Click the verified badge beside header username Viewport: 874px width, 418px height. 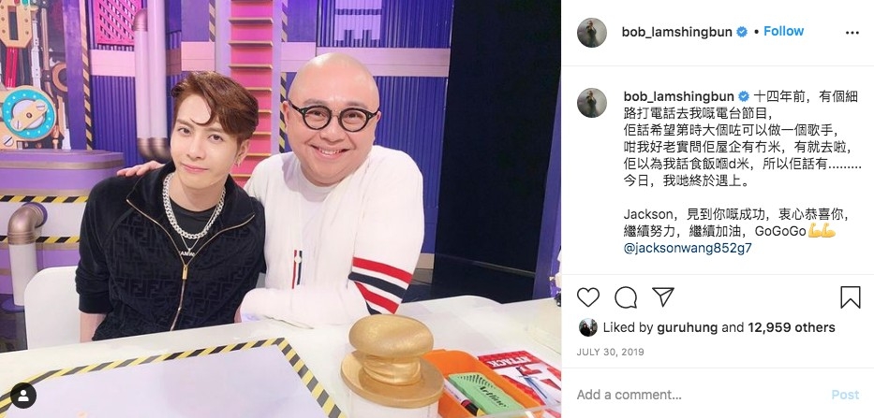coord(742,33)
